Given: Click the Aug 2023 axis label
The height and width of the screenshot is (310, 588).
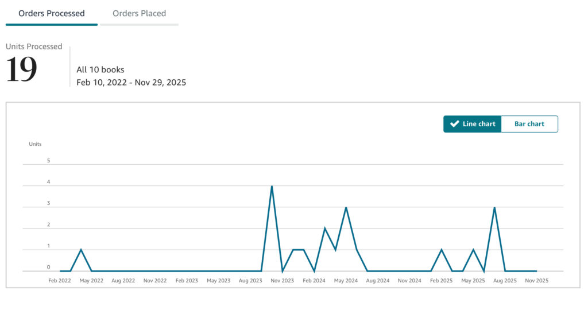Looking at the screenshot, I should point(250,281).
